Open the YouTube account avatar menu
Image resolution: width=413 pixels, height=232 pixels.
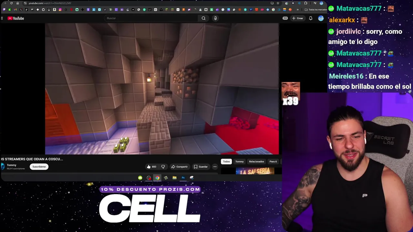point(321,18)
